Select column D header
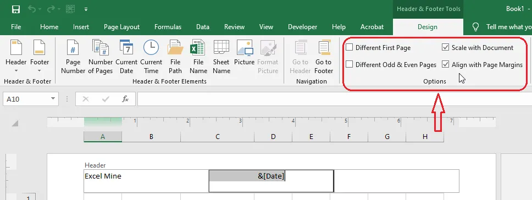 click(x=273, y=137)
